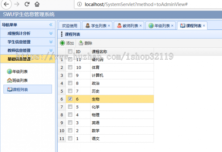Expand the 学生信息管理 accordion section
The height and width of the screenshot is (152, 222).
click(x=28, y=42)
